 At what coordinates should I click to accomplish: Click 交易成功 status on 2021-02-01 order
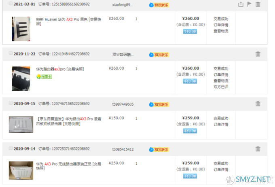(x=221, y=19)
